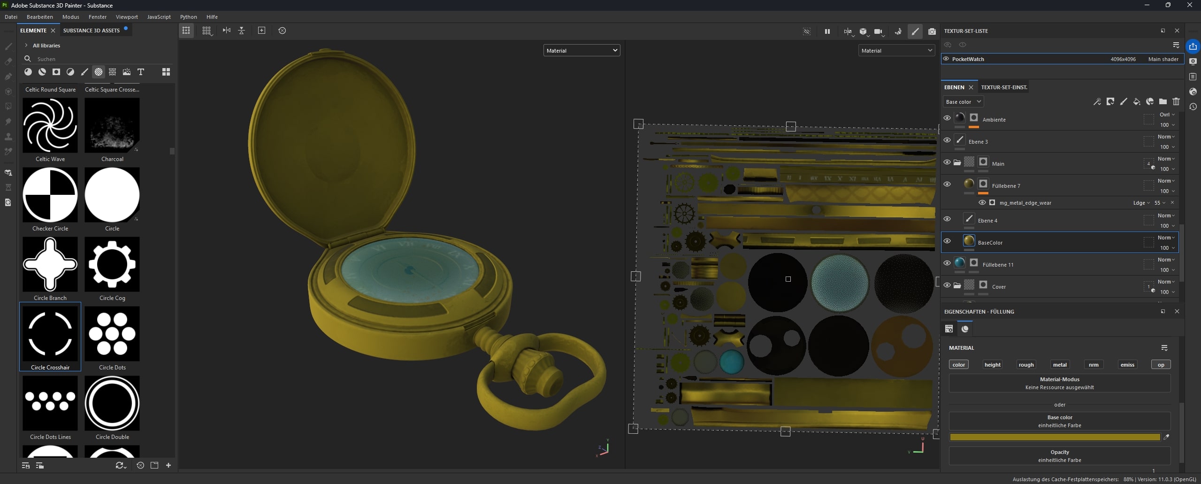This screenshot has height=484, width=1201.
Task: Open the left viewport Material dropdown
Action: click(581, 51)
